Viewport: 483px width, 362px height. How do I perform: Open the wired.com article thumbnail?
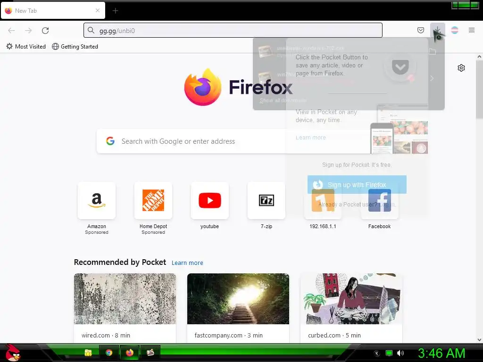click(125, 298)
